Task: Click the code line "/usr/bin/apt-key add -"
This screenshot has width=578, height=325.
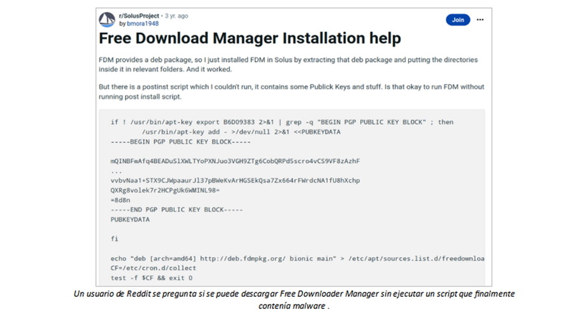Action: tap(241, 132)
